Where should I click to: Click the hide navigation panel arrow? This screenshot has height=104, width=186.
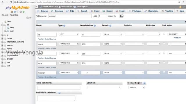coord(37,7)
